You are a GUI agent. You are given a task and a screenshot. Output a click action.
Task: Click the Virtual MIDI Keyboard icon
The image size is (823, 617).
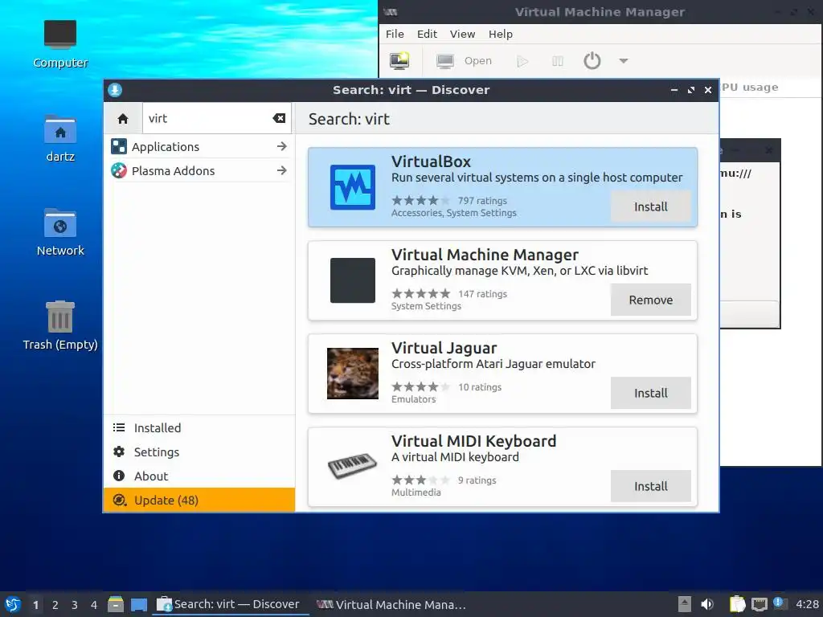(x=353, y=465)
